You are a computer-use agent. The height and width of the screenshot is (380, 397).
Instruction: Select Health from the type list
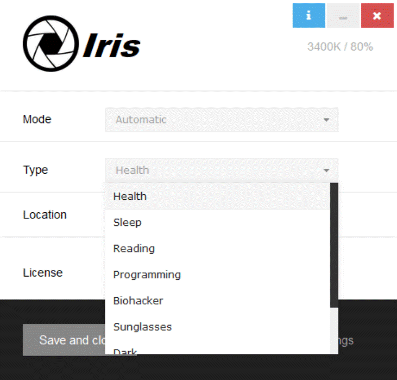[x=217, y=196]
